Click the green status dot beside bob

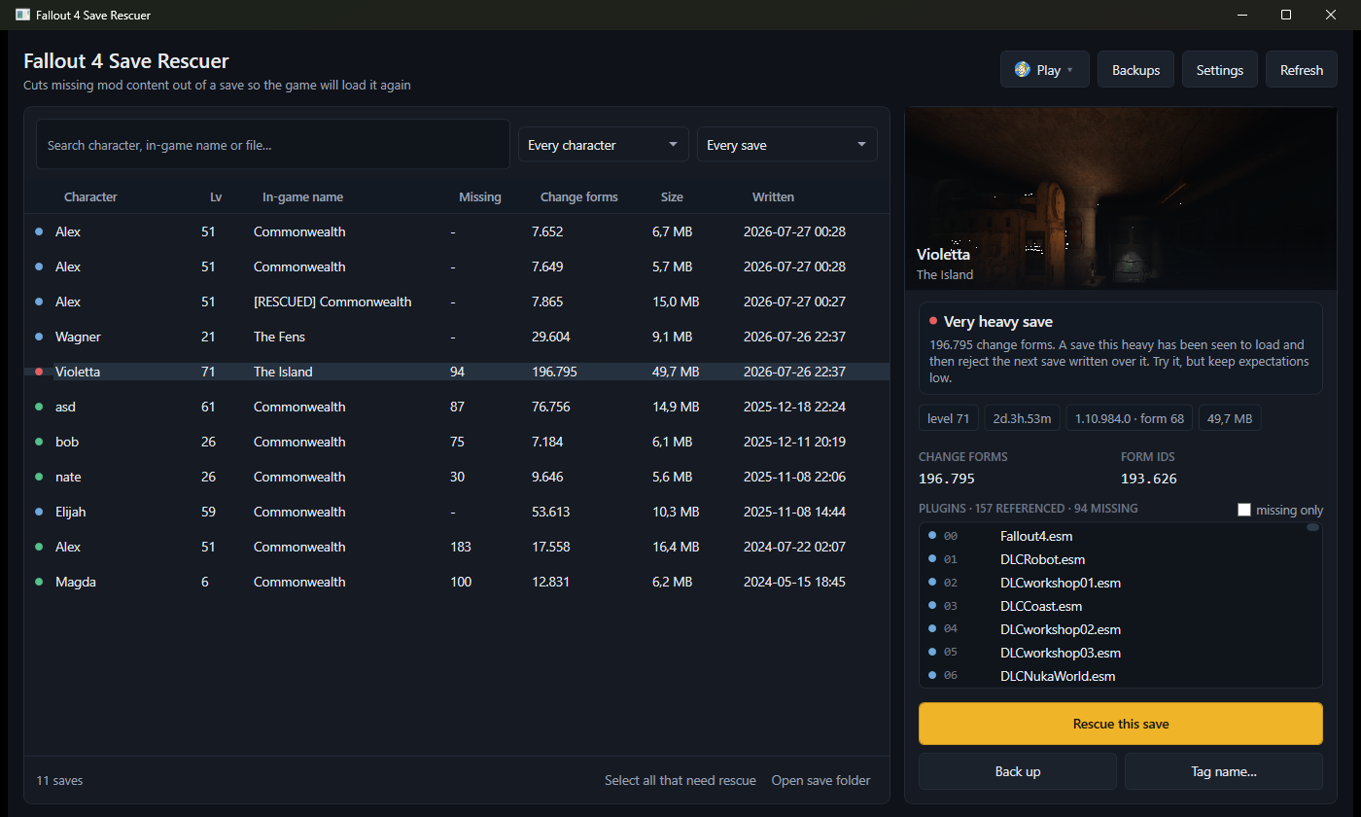pyautogui.click(x=39, y=442)
